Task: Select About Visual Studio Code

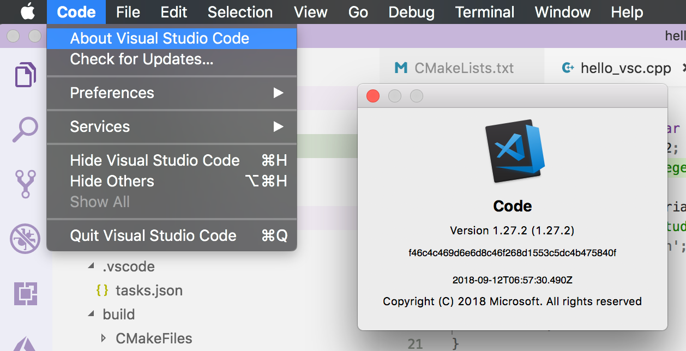Action: pos(172,38)
